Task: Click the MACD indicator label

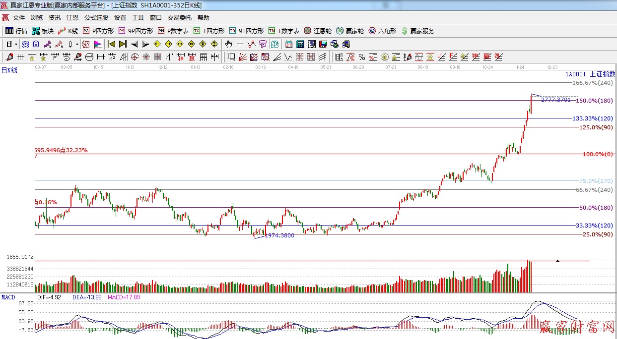Action: [x=8, y=297]
